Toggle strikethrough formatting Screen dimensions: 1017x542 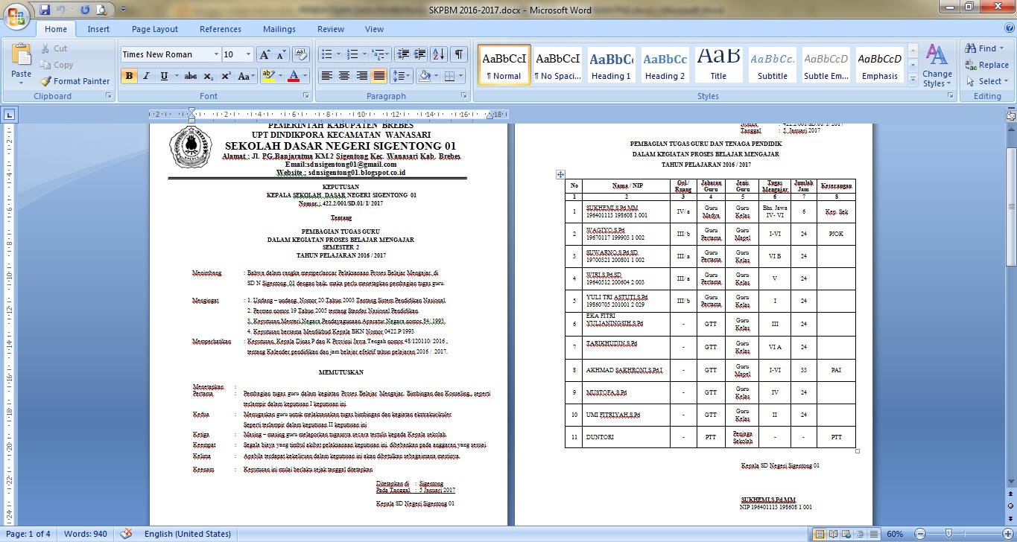[x=191, y=76]
